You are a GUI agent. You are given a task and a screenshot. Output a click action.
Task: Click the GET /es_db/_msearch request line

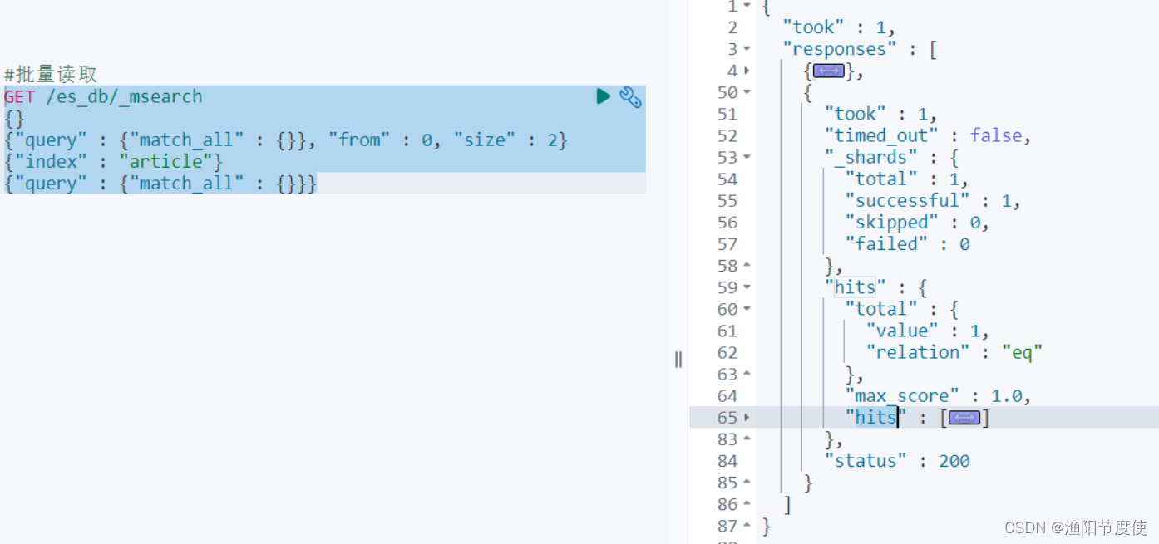tap(103, 96)
